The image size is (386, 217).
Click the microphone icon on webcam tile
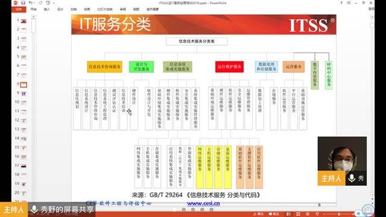352,178
